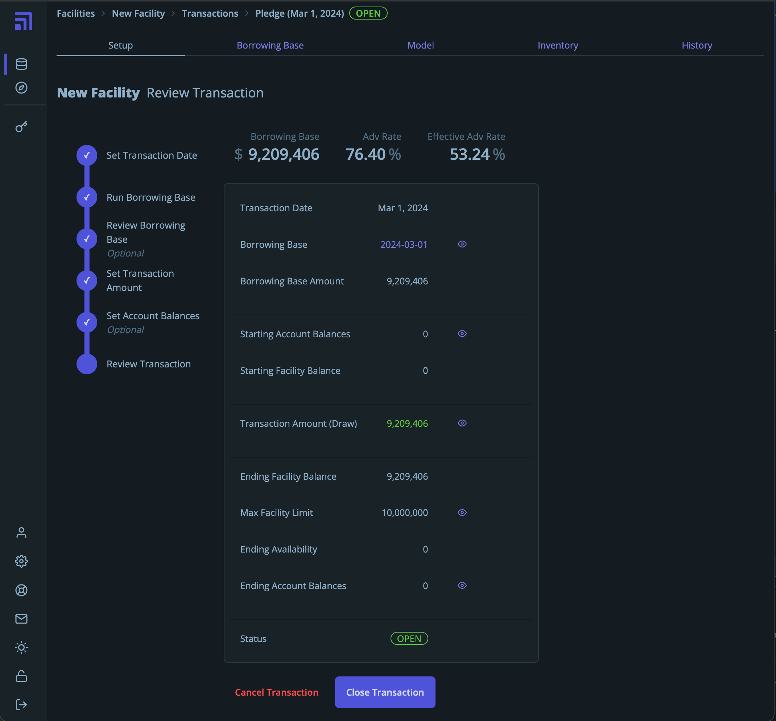Open the 2024-03-01 borrowing base link
The width and height of the screenshot is (776, 721).
404,245
